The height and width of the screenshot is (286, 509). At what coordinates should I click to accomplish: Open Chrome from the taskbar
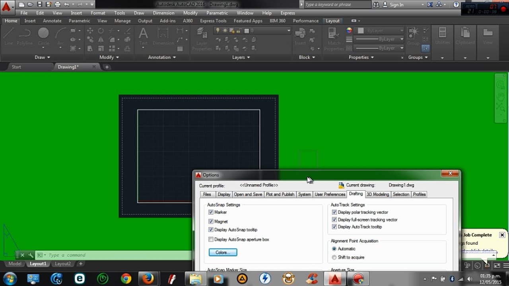pos(126,278)
